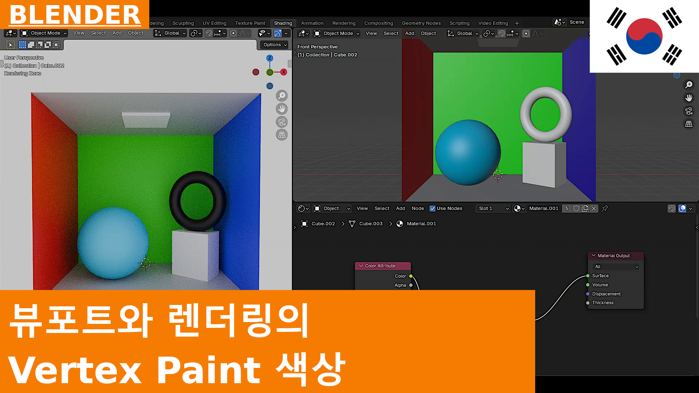Open Slot 1 dropdown

point(493,209)
